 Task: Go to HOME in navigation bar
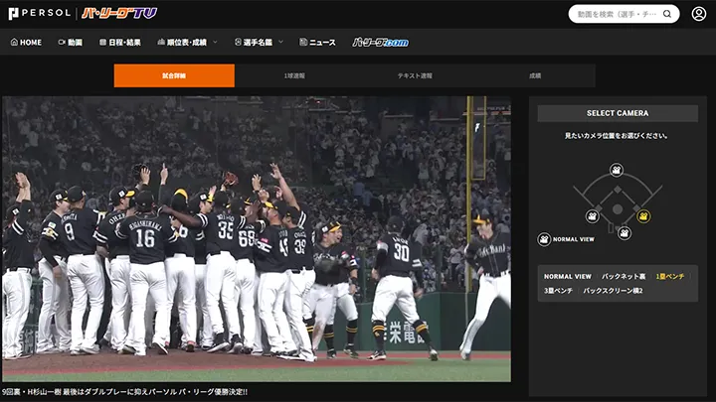click(26, 43)
